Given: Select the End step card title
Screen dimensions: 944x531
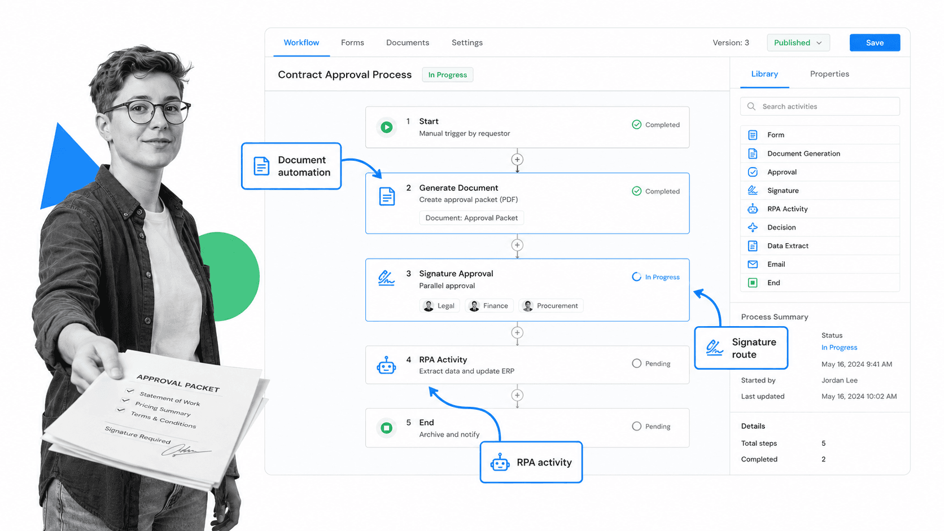Looking at the screenshot, I should 426,423.
